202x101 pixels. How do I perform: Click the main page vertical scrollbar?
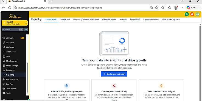point(200,63)
